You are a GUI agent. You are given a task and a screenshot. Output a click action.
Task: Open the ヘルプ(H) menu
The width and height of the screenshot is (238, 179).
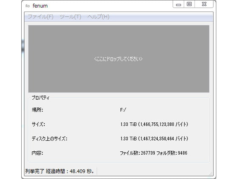pyautogui.click(x=98, y=17)
